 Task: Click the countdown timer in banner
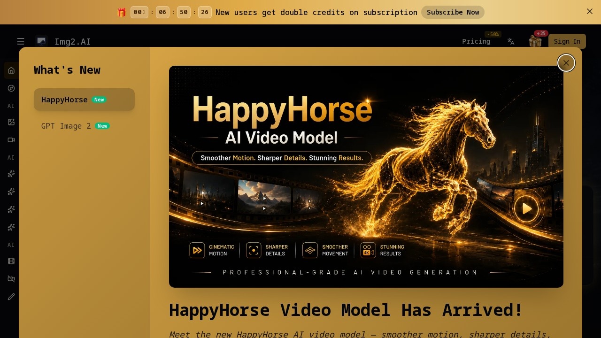click(x=171, y=12)
